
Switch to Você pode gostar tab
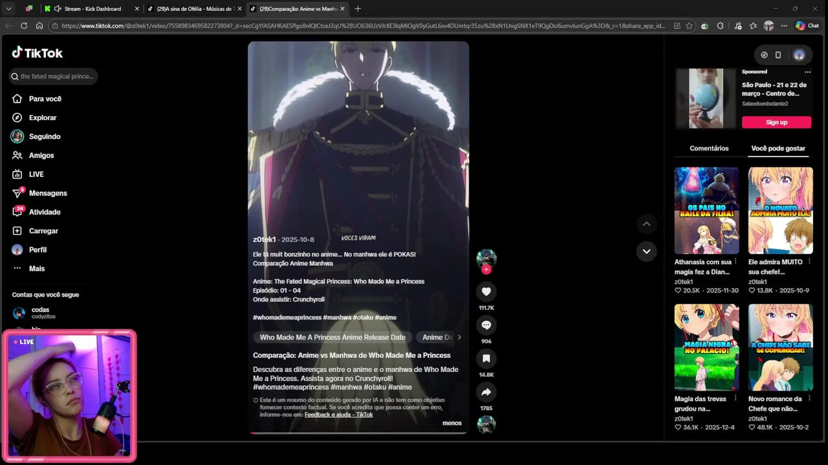[778, 149]
